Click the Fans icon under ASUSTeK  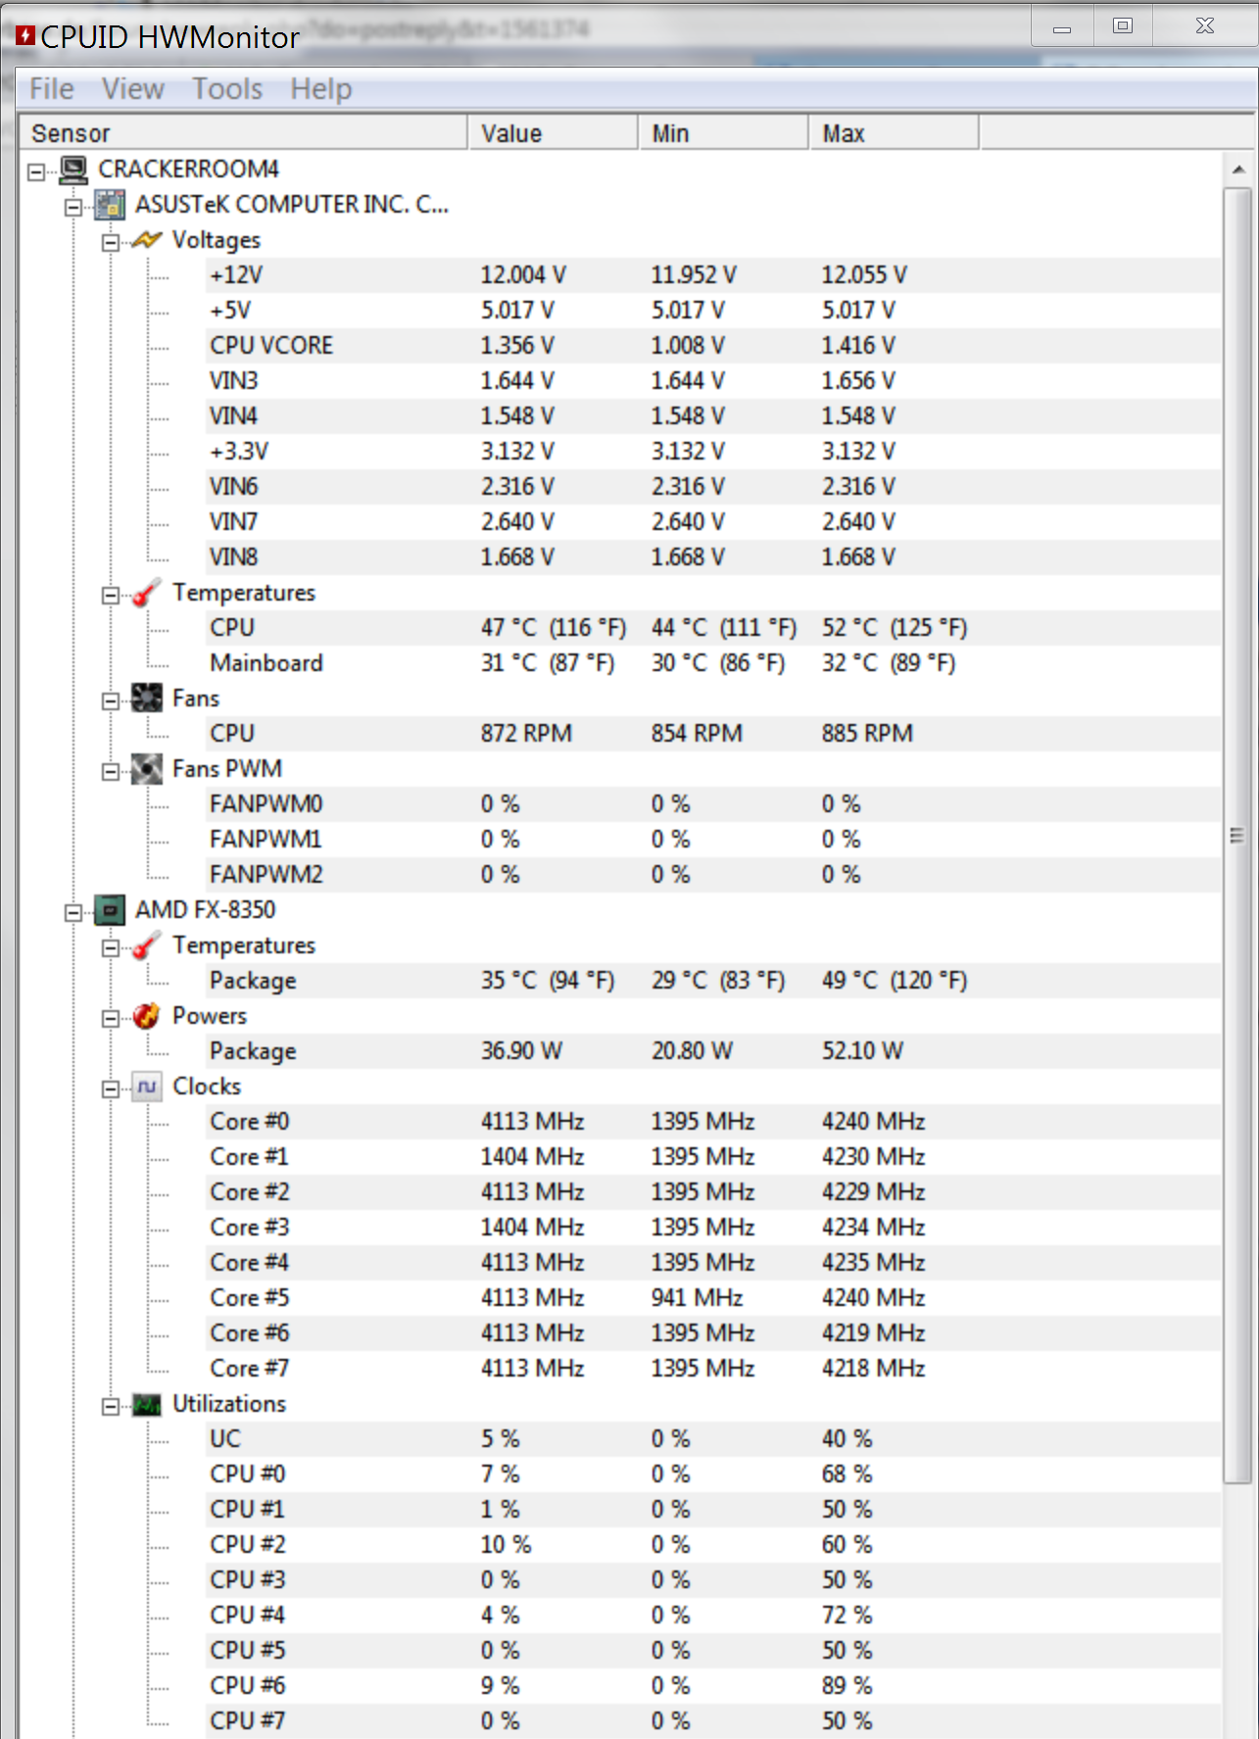147,699
